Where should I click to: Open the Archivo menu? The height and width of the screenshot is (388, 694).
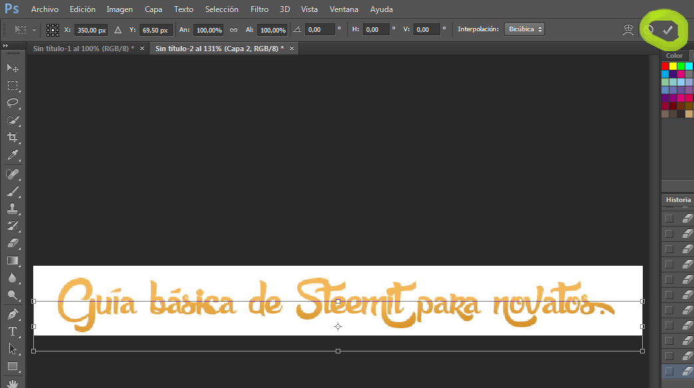pyautogui.click(x=45, y=9)
